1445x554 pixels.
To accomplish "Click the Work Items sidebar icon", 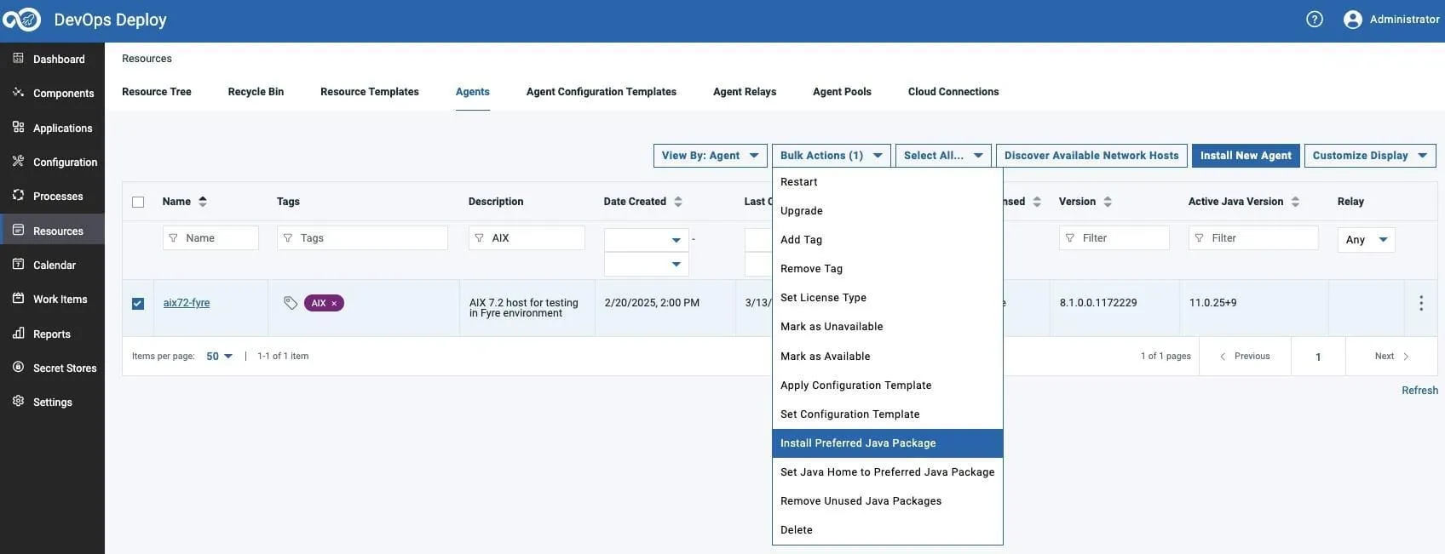I will 18,298.
